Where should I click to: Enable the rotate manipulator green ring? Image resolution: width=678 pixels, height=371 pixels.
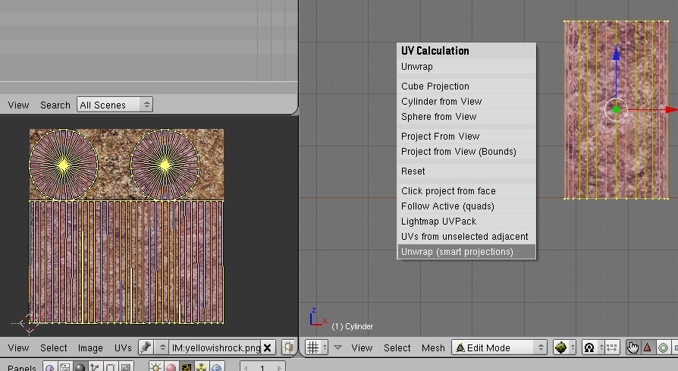point(662,347)
